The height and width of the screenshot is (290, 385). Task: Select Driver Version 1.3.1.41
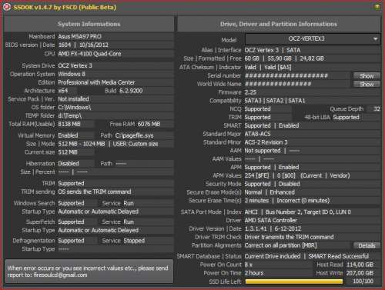pos(256,228)
